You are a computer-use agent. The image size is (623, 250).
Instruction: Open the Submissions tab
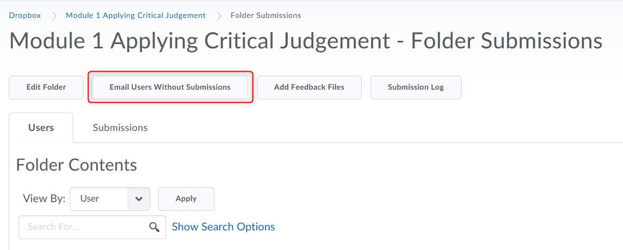pyautogui.click(x=120, y=128)
